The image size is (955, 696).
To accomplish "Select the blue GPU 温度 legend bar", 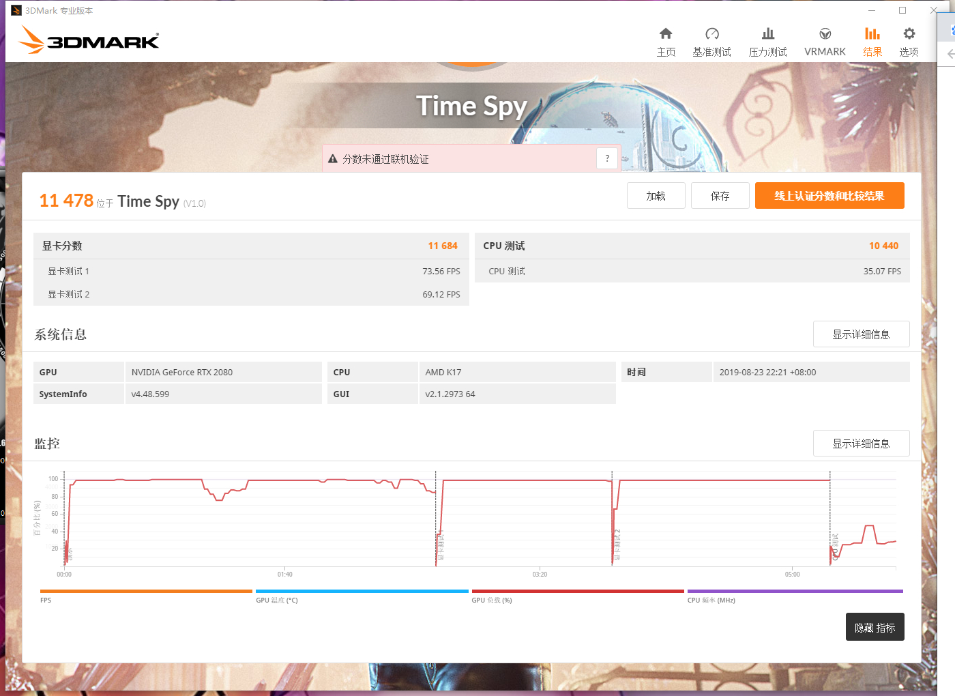I will (362, 592).
